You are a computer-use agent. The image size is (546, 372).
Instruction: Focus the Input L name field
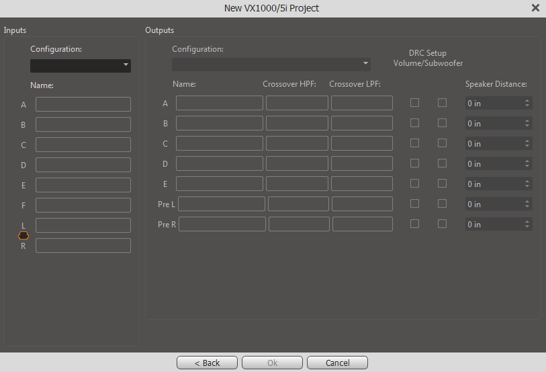coord(83,225)
